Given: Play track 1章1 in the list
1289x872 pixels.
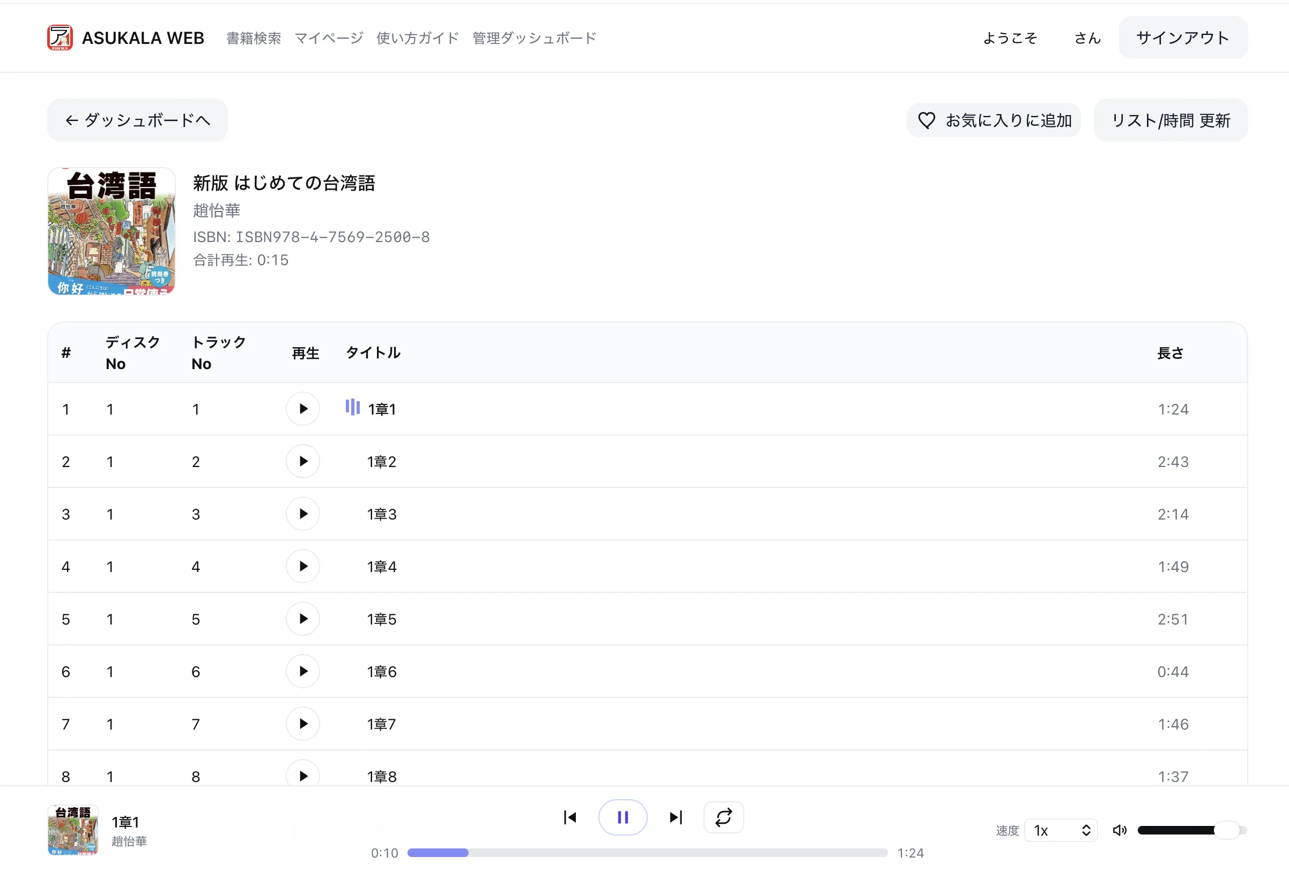Looking at the screenshot, I should (303, 409).
